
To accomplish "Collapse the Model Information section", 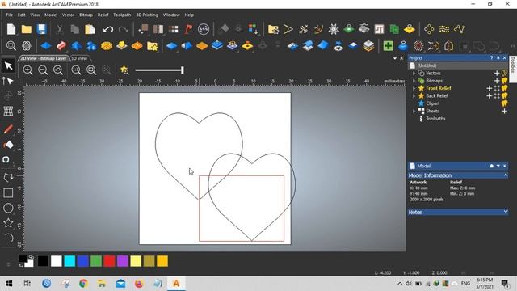I will click(506, 175).
